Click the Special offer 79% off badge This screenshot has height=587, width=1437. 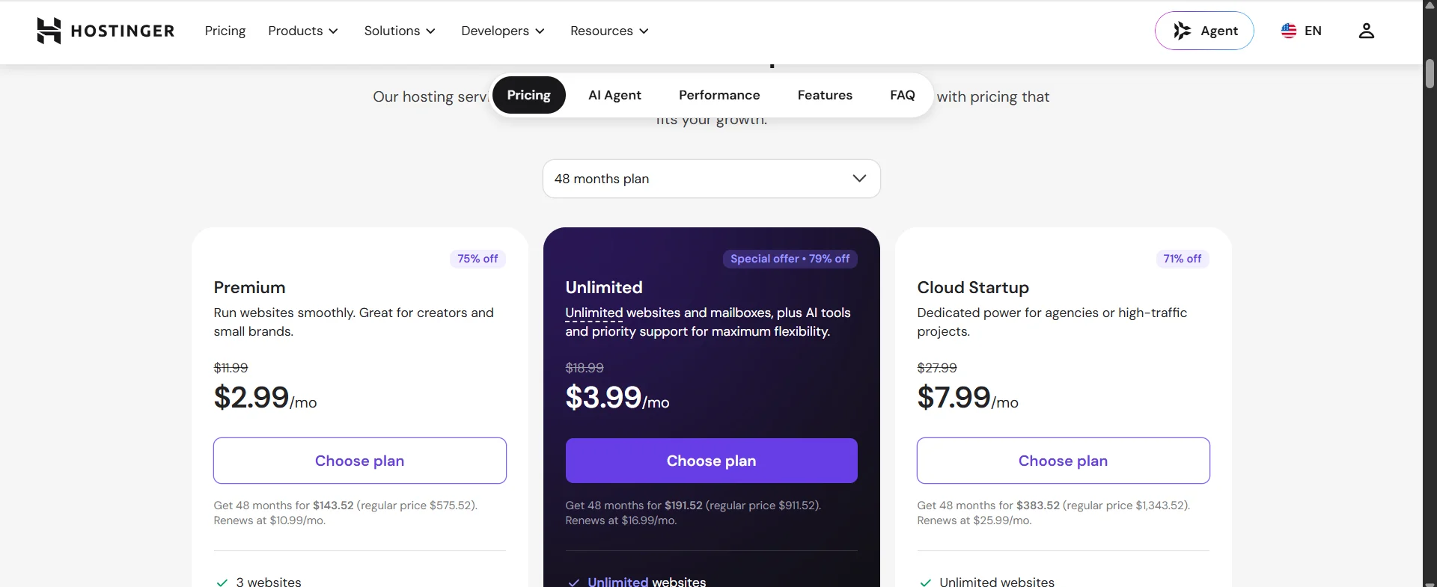pos(790,259)
